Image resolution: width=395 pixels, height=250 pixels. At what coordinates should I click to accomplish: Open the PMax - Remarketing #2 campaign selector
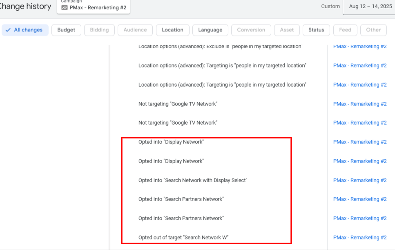[94, 6]
